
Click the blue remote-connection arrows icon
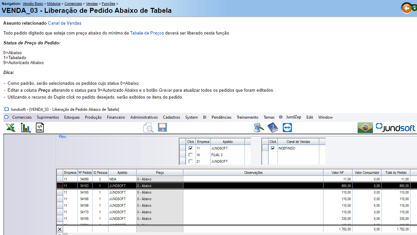[x=287, y=128]
